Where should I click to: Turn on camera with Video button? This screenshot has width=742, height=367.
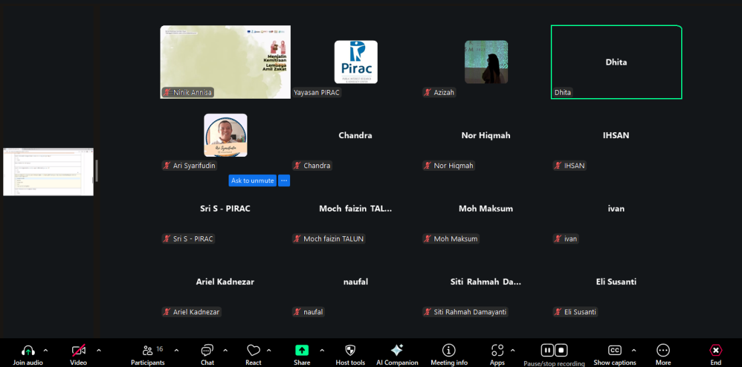(78, 350)
